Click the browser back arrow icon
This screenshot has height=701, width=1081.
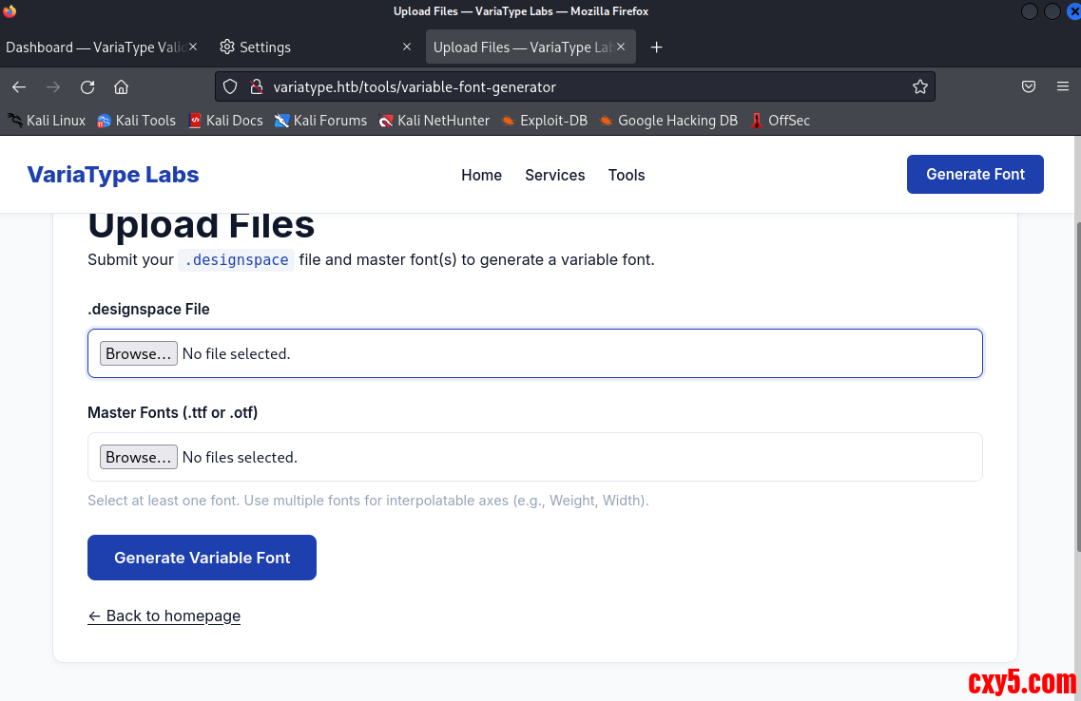click(19, 86)
